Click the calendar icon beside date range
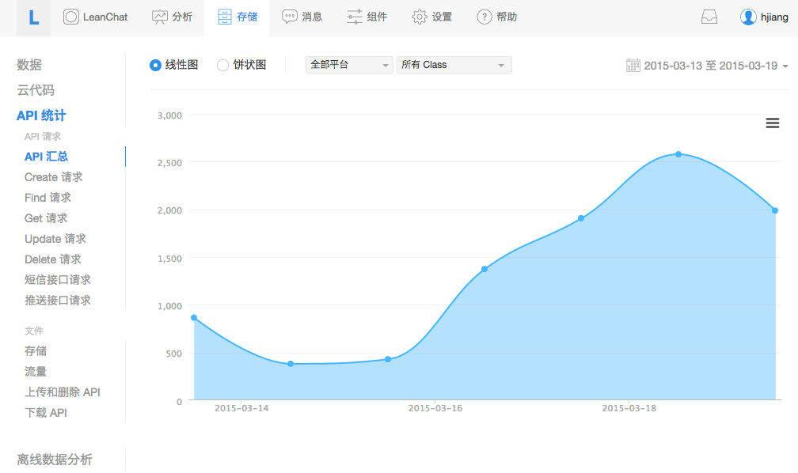This screenshot has width=798, height=473. pos(633,66)
